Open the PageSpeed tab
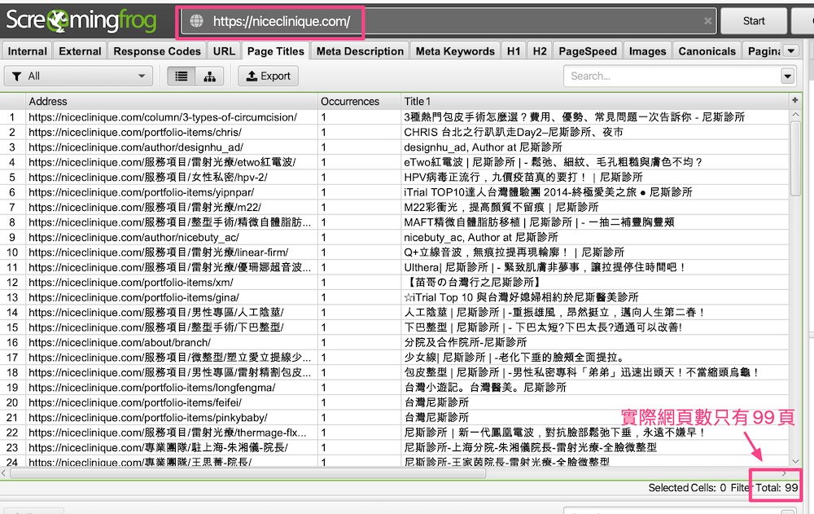This screenshot has height=514, width=814. tap(588, 51)
